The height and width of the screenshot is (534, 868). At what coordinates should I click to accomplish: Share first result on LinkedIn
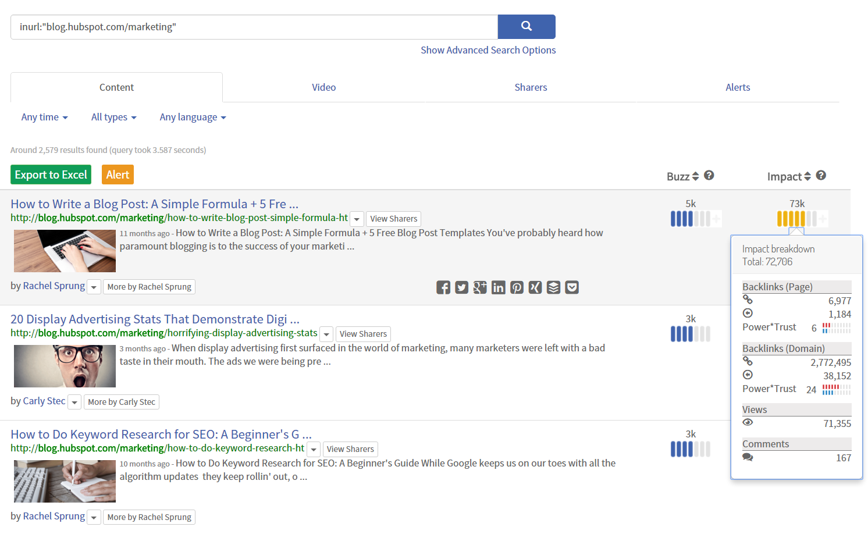(499, 287)
